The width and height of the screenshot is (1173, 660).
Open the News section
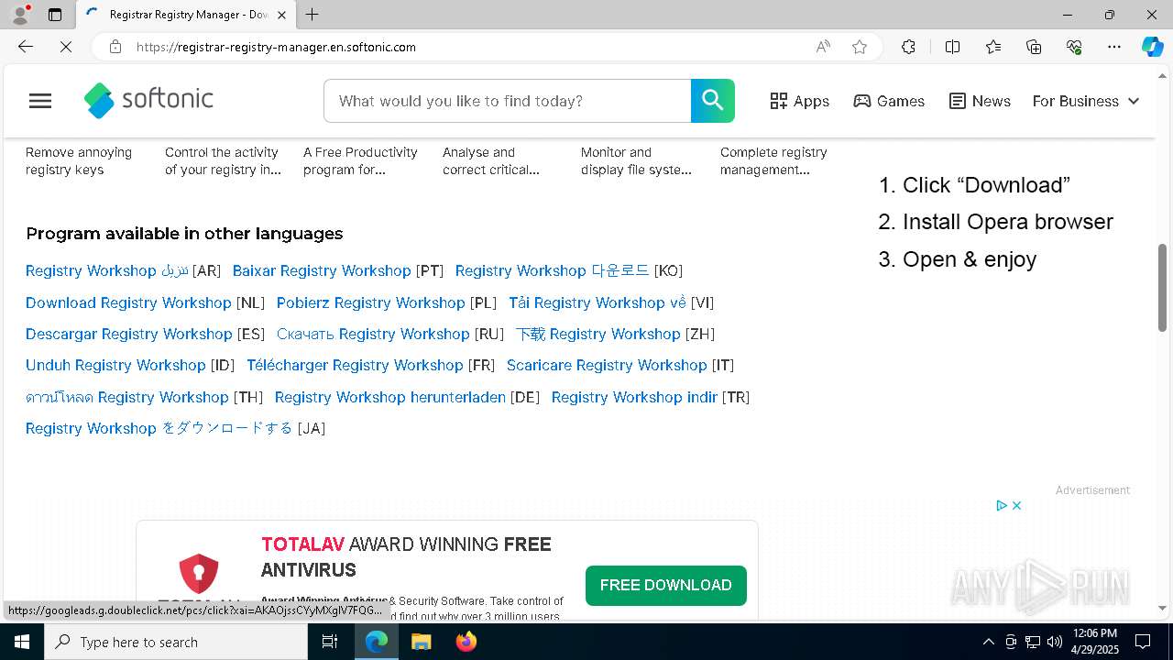point(980,101)
